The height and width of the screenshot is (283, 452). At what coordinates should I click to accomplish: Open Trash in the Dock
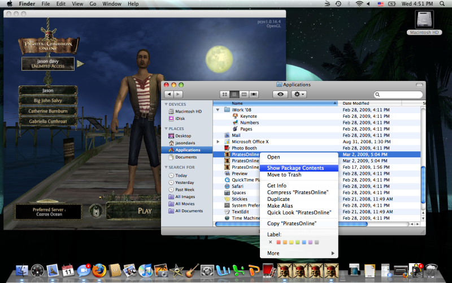(431, 271)
